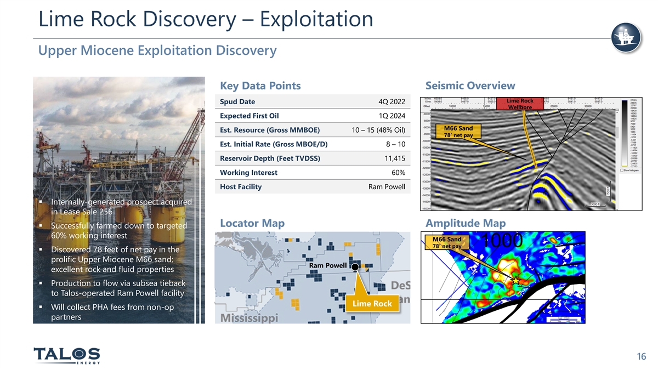Select the Expected First Oil row
This screenshot has height=370, width=658.
click(313, 116)
